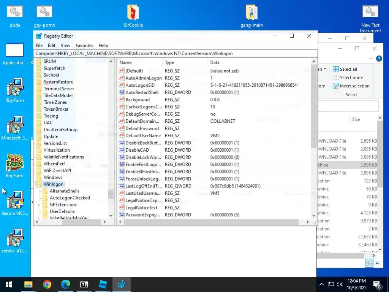Screen dimensions: 389x292
Task: Select the DefaultUserName value
Action: click(x=143, y=136)
